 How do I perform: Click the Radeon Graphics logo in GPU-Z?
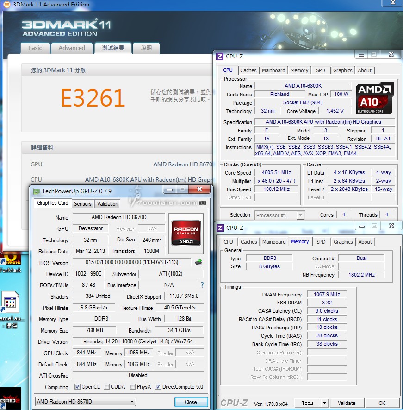pyautogui.click(x=186, y=233)
